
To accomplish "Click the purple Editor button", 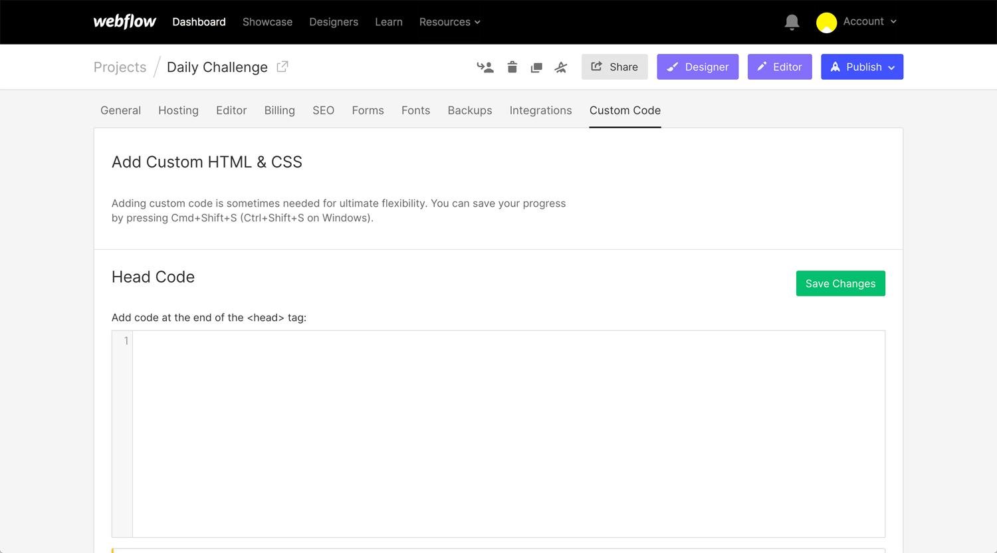I will 780,66.
